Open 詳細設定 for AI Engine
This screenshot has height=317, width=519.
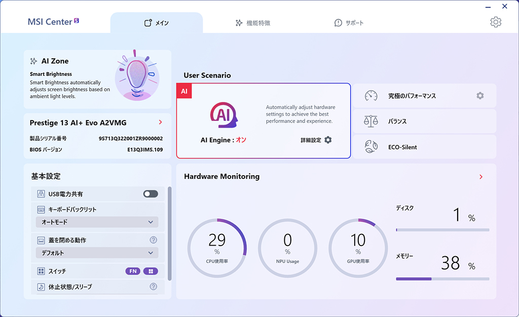tap(311, 140)
